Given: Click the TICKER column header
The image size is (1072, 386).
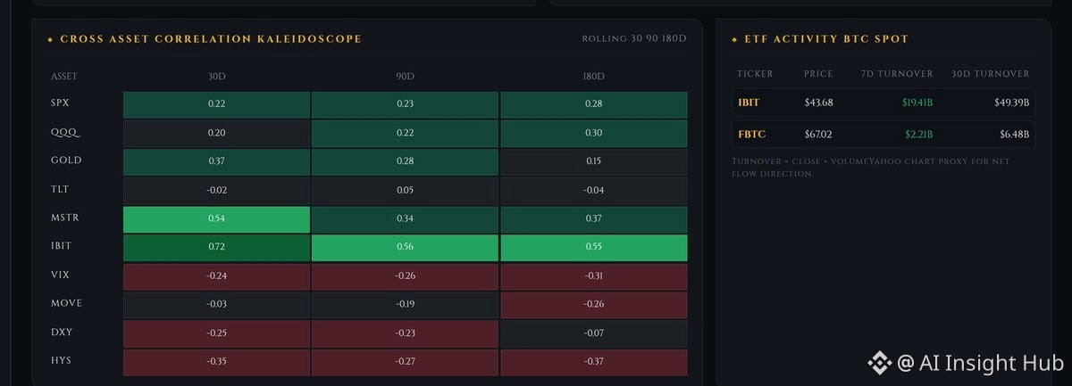Looking at the screenshot, I should pos(755,74).
